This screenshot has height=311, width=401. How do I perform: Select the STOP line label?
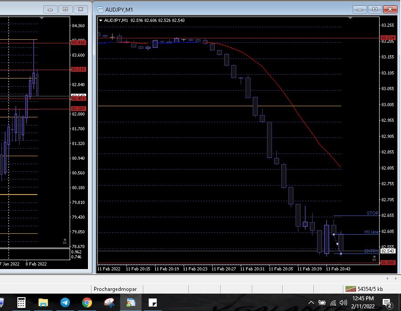(x=372, y=213)
